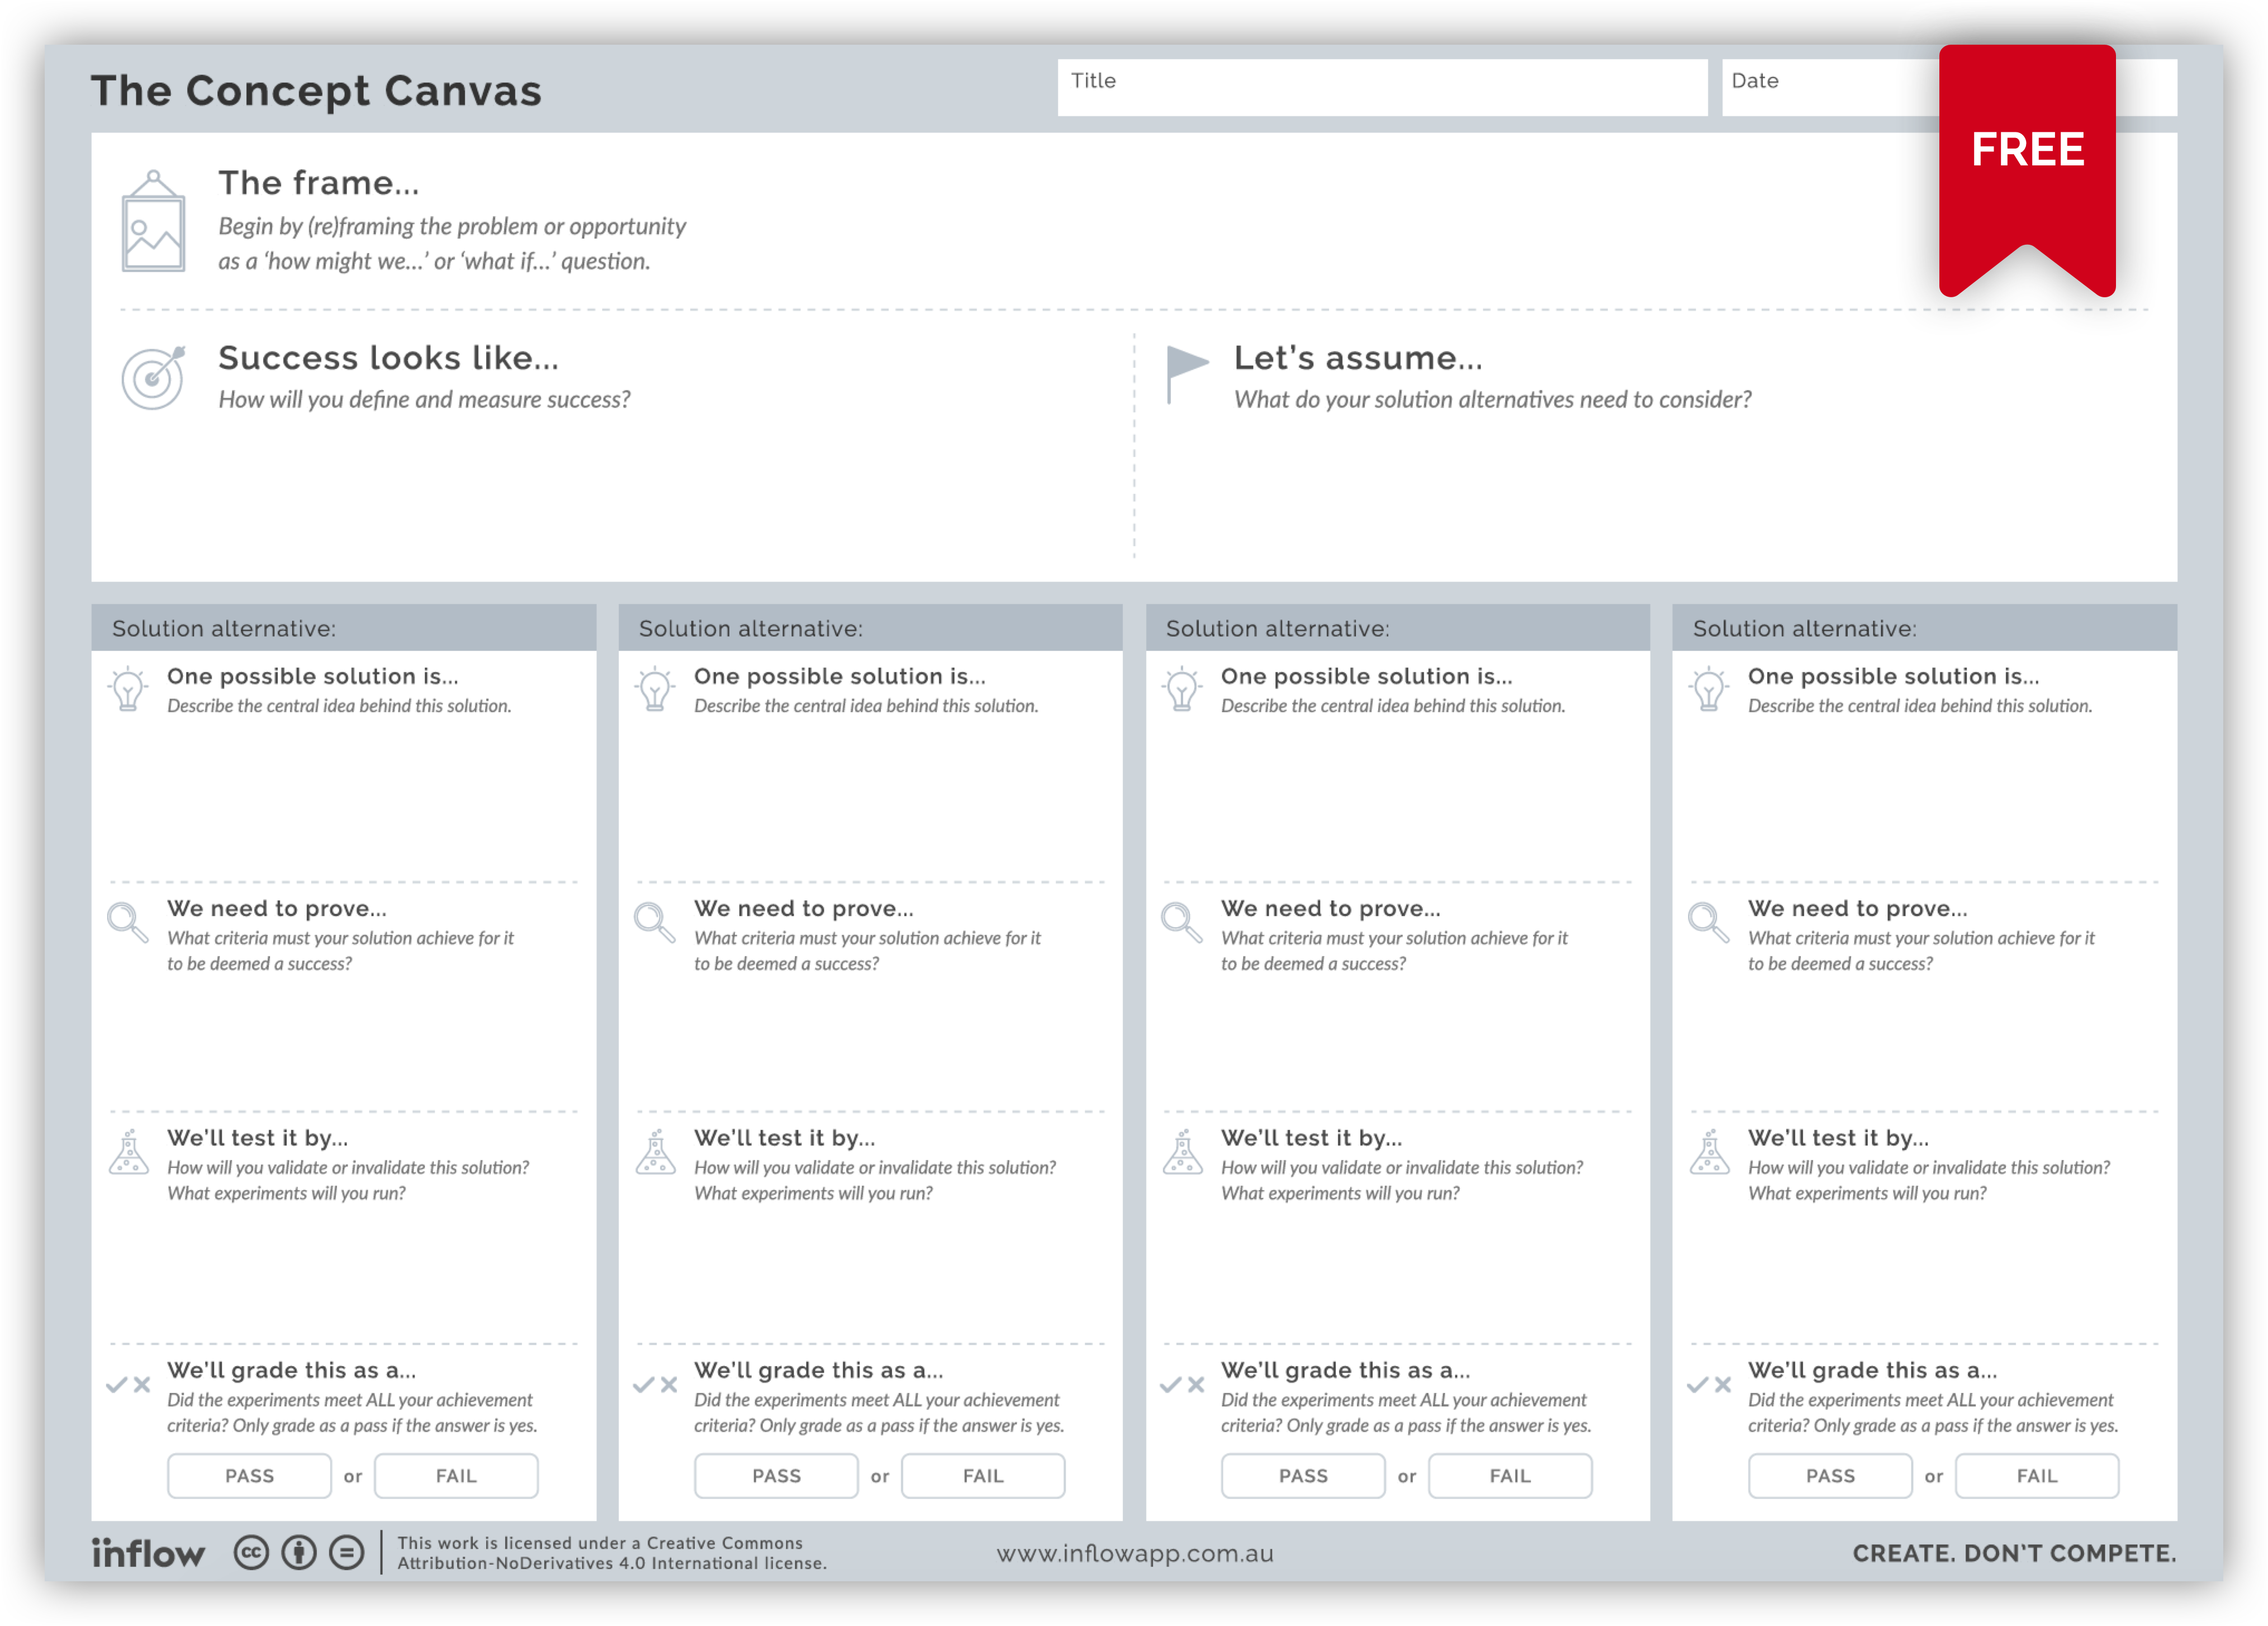Screen dimensions: 2268x1626
Task: Select FAIL in the fourth solution column
Action: [x=2037, y=1476]
